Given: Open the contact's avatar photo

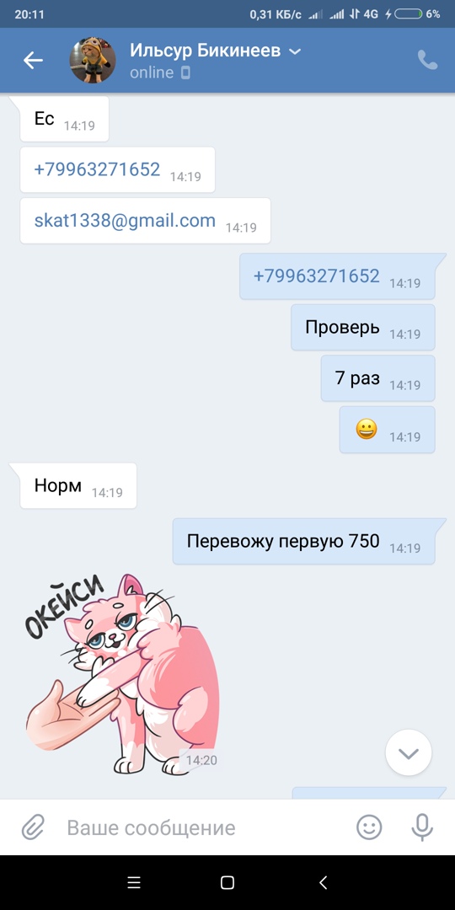Looking at the screenshot, I should coord(93,61).
